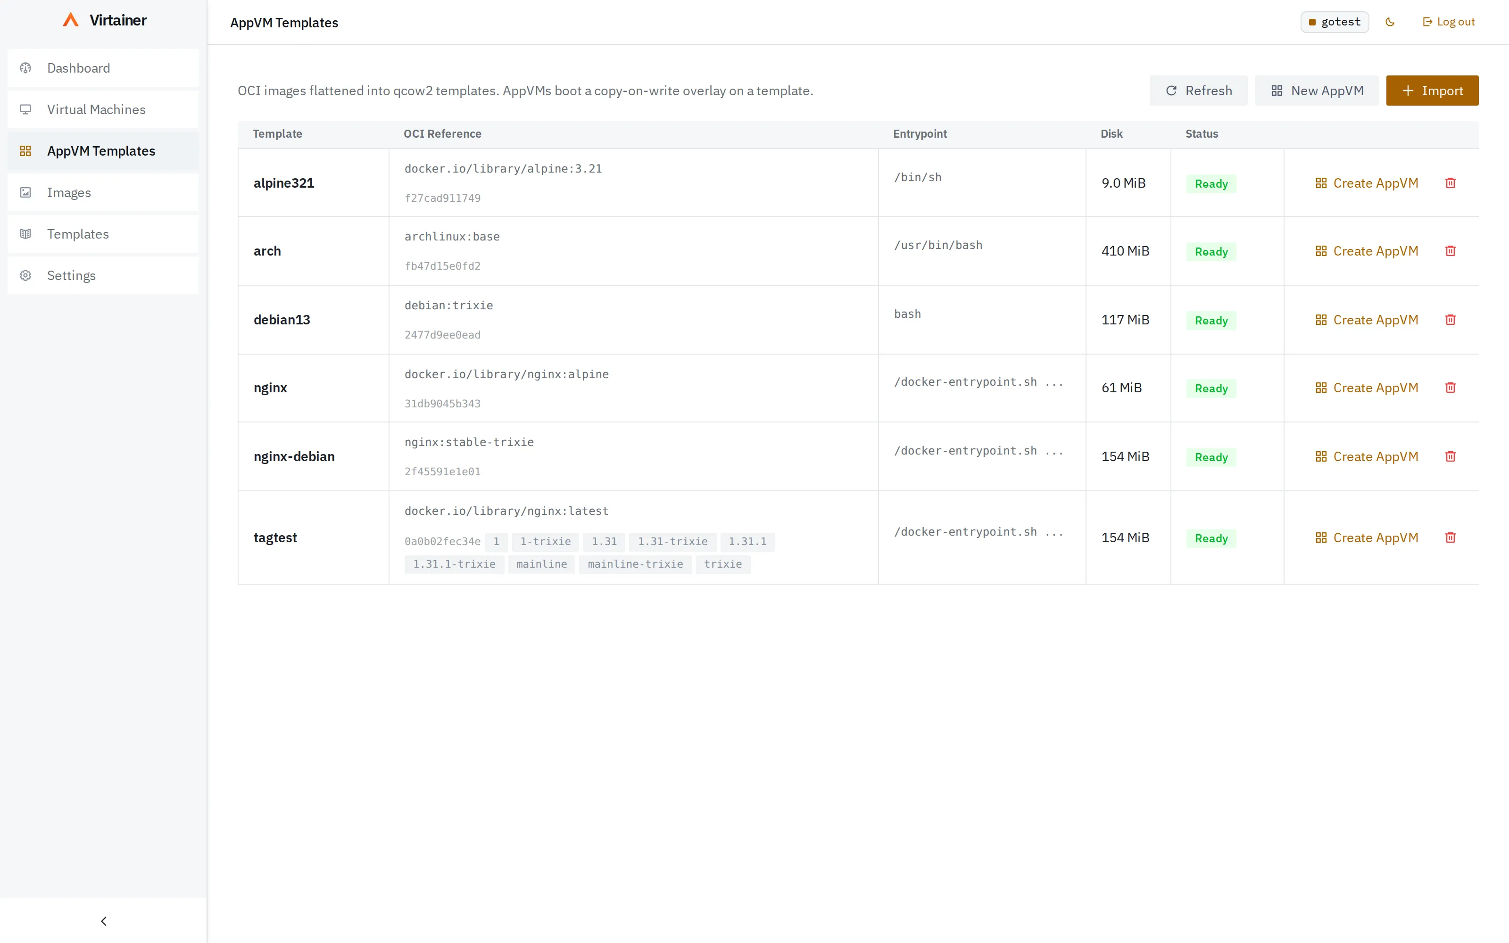Click the alpine321 template name

[284, 183]
